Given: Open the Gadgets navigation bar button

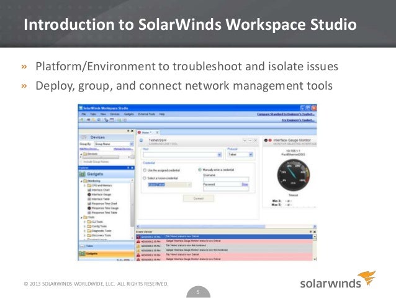Looking at the screenshot, I should [x=106, y=253].
